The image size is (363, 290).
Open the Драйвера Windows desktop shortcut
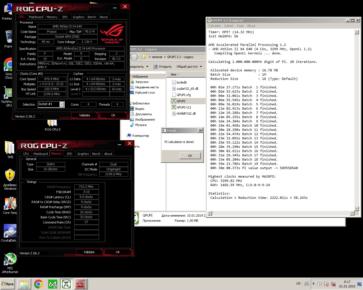pos(10,180)
